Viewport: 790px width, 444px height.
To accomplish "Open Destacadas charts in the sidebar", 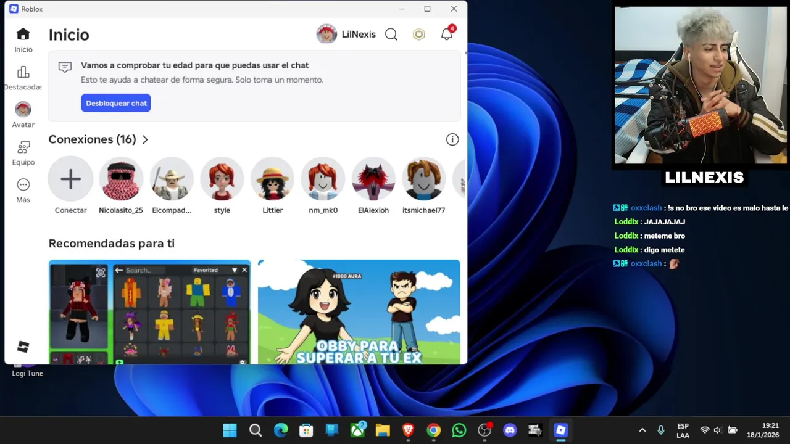I will coord(23,72).
